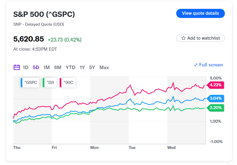Click the Add to watchlist button

[x=200, y=38]
